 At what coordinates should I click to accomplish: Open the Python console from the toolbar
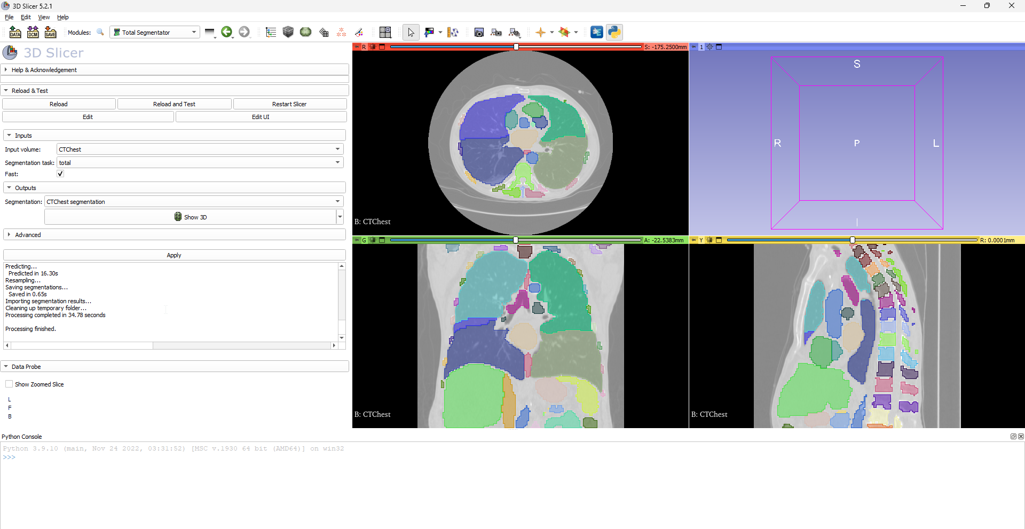[614, 32]
